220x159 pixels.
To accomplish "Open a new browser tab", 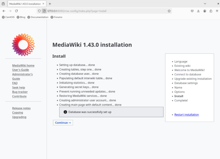I will point(50,4).
